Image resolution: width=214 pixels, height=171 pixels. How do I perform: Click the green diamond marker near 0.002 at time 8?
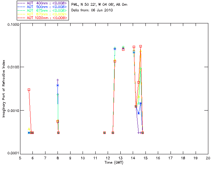click(x=58, y=95)
